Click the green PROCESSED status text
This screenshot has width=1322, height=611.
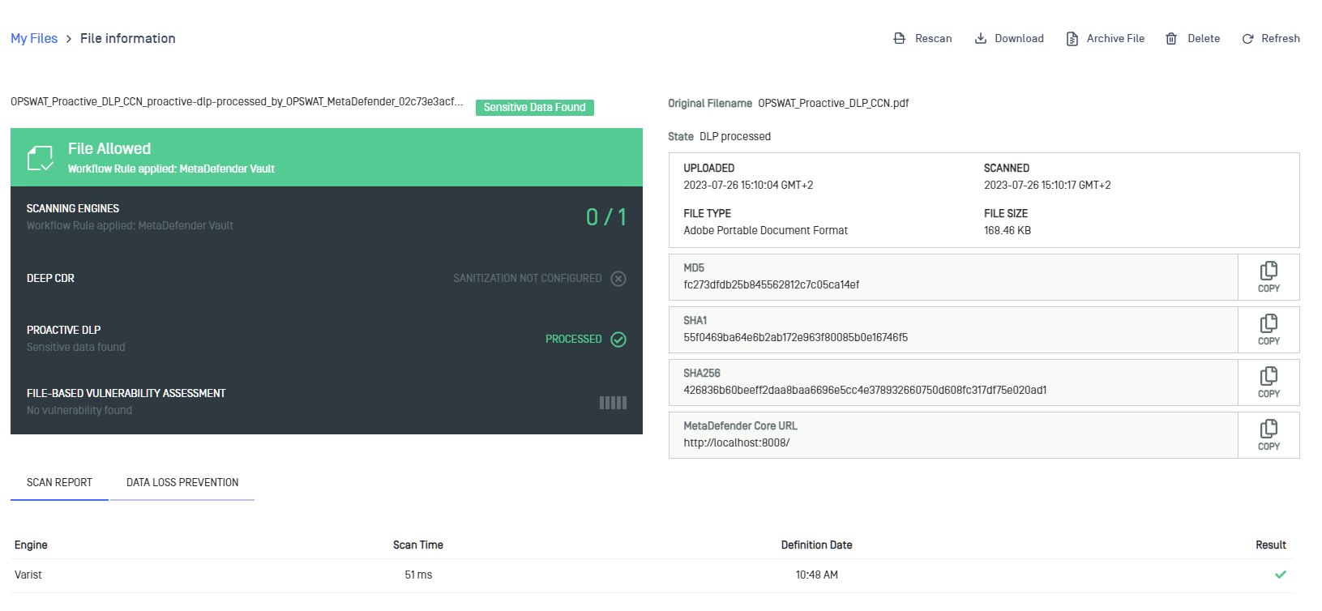[574, 339]
